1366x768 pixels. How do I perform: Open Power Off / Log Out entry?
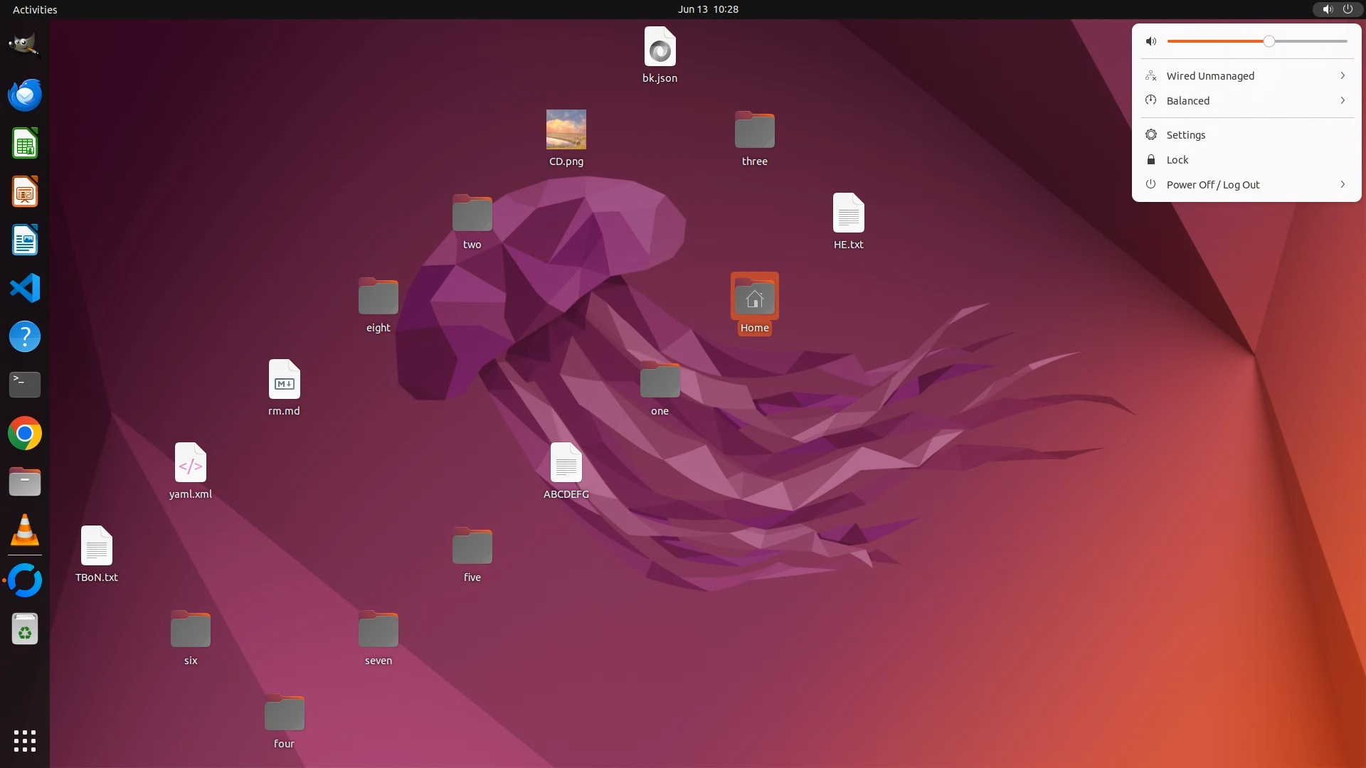pyautogui.click(x=1246, y=184)
